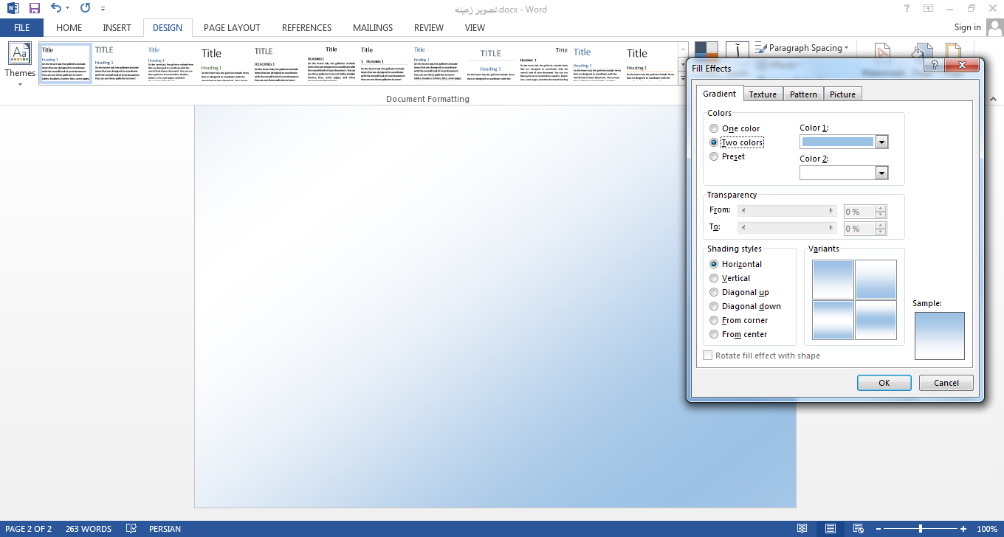The image size is (1004, 537).
Task: Confirm Fill Effects with the OK button
Action: 884,383
